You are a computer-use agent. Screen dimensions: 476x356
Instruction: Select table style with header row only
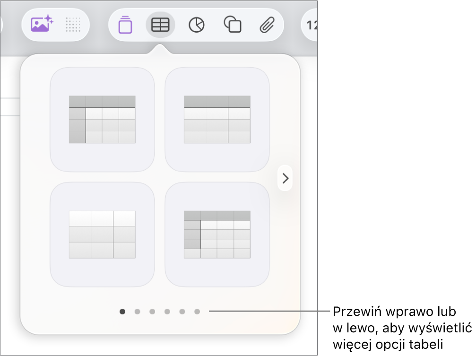click(x=217, y=119)
